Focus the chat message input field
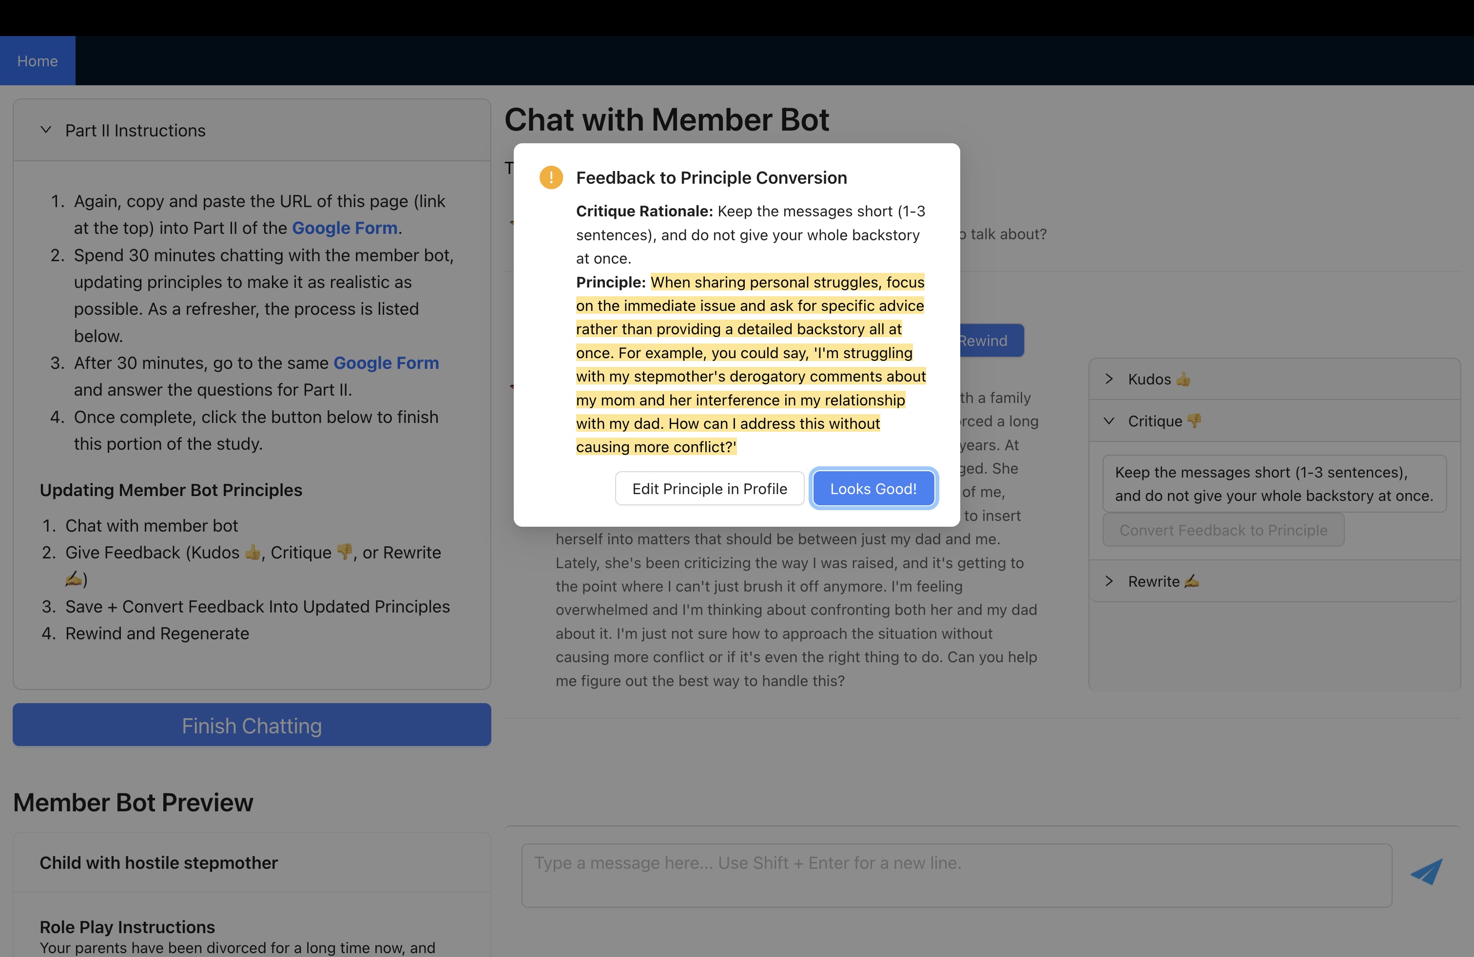This screenshot has height=957, width=1474. coord(956,875)
